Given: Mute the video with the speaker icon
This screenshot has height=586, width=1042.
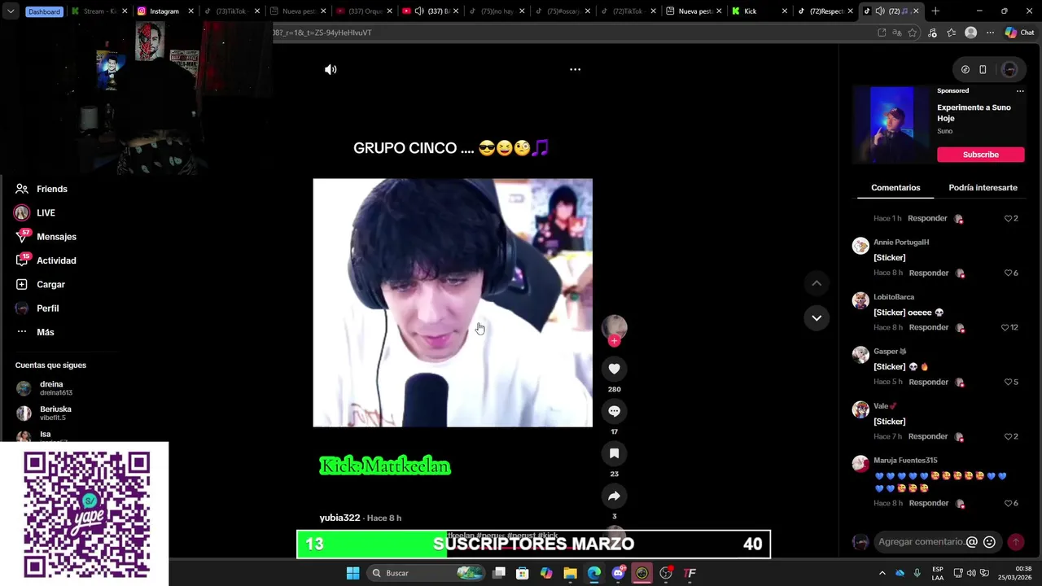Looking at the screenshot, I should [x=331, y=69].
